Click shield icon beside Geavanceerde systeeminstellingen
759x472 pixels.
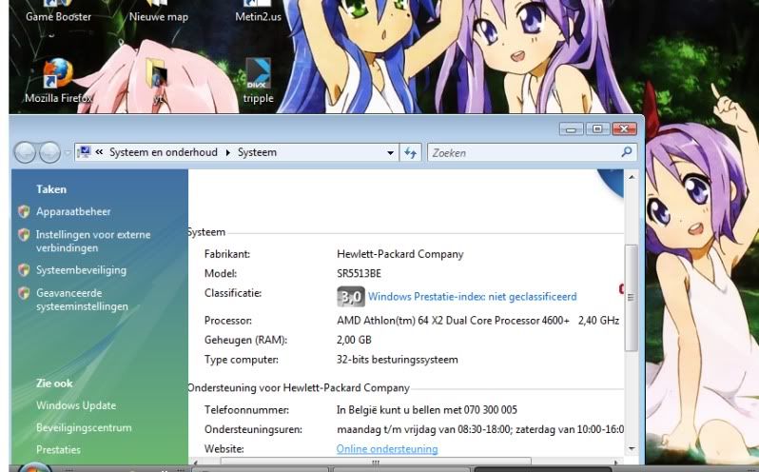(x=24, y=293)
